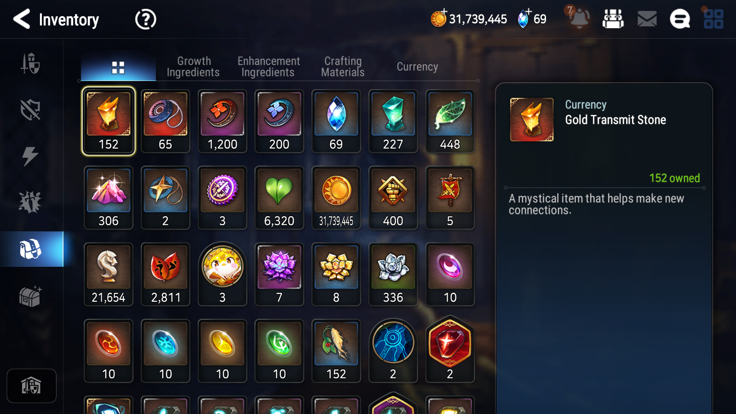736x414 pixels.
Task: Select the green leaf item with 448
Action: tap(450, 121)
